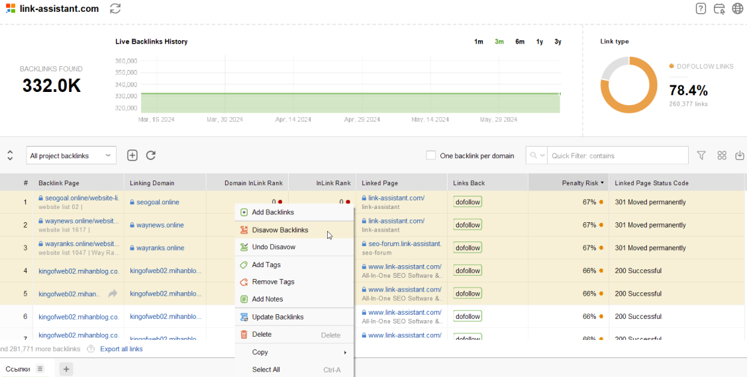747x377 pixels.
Task: Click 301 Moved permanently in row 3
Action: [650, 248]
